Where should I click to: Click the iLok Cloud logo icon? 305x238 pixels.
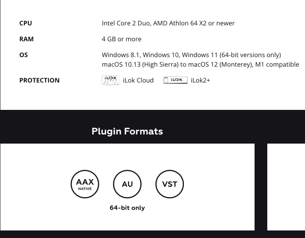point(111,80)
